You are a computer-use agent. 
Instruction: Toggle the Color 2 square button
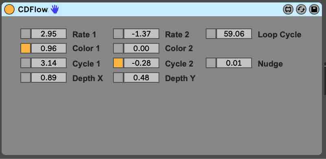point(119,48)
